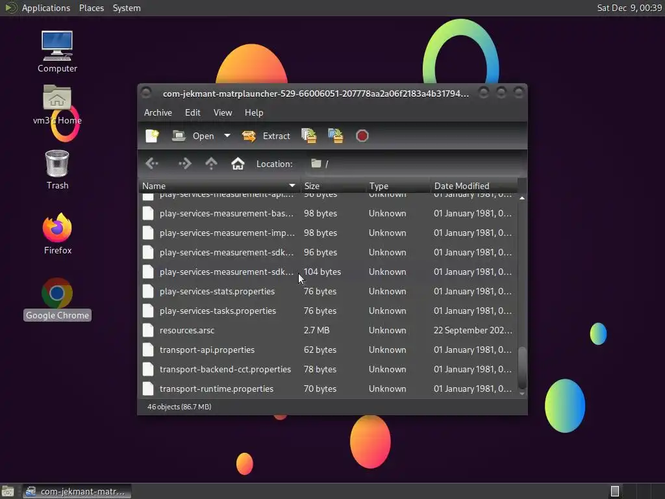Open the Places menu in top panel
Image resolution: width=665 pixels, height=499 pixels.
91,8
